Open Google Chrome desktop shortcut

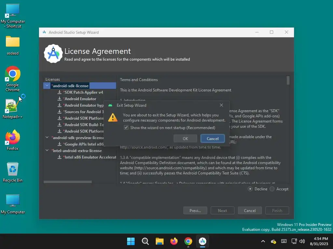[x=13, y=79]
